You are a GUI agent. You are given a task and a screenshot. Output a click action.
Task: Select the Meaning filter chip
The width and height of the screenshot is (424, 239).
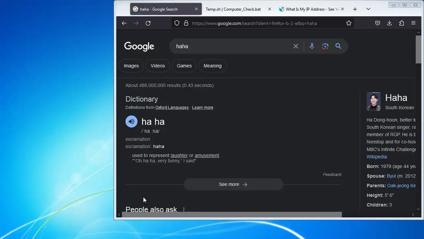coord(213,66)
